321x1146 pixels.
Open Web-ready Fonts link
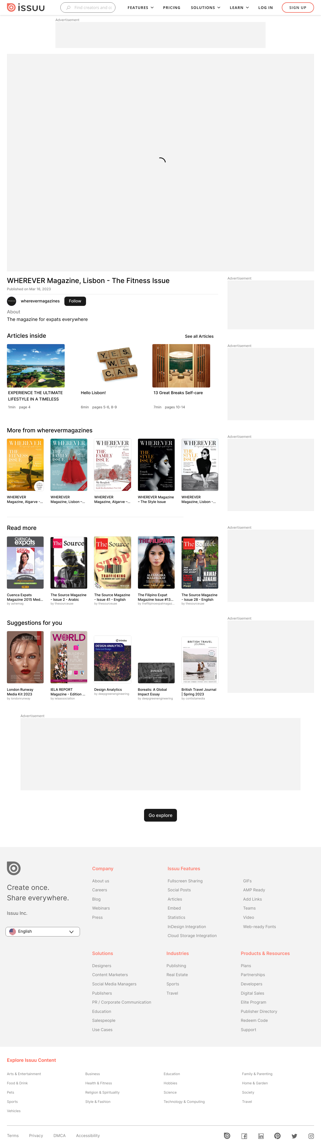259,927
